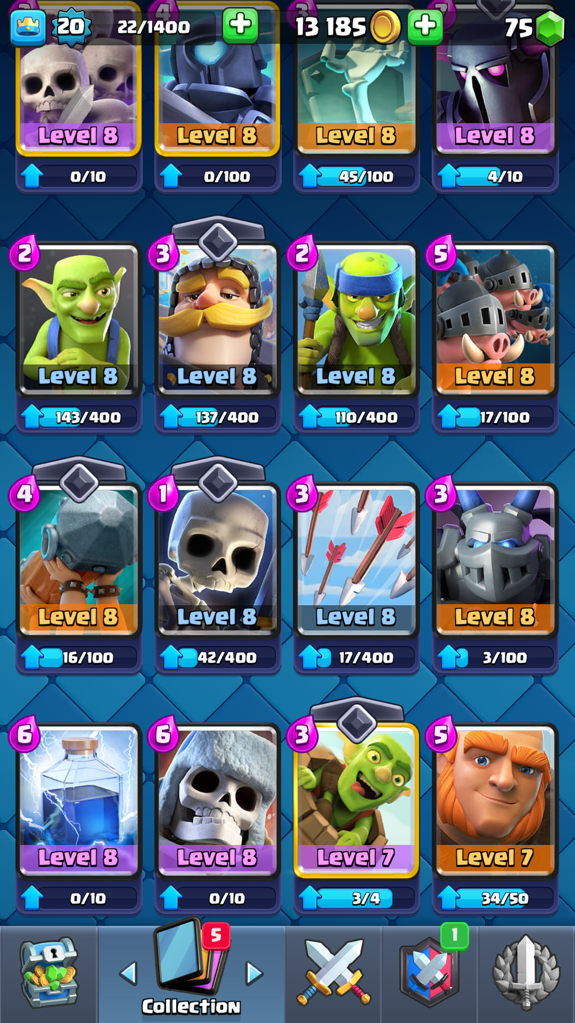
Task: Select the Giant Level 7 card
Action: click(495, 800)
